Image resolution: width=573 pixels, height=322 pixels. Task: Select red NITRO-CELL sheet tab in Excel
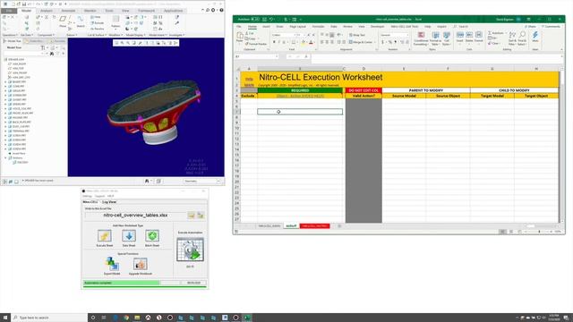point(314,226)
